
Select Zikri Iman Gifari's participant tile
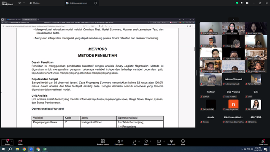[x=233, y=117]
